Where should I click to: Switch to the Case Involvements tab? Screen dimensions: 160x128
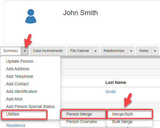pos(48,51)
